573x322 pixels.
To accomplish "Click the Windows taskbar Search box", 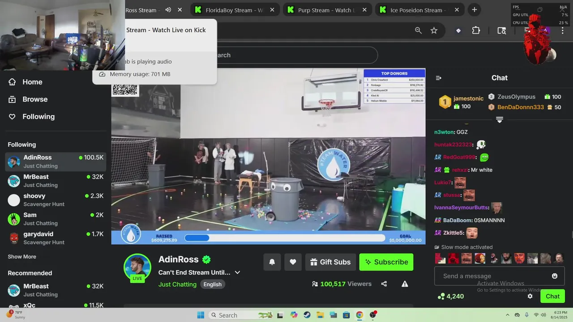I will pos(241,315).
